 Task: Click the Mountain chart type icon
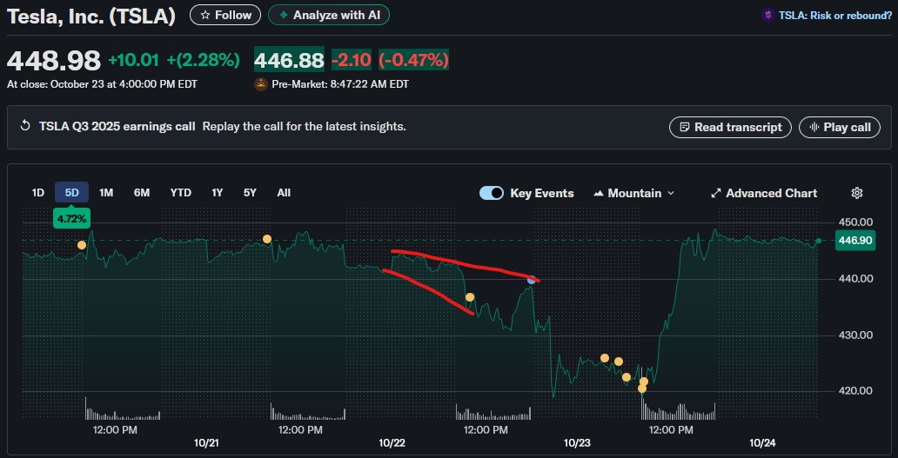click(599, 193)
